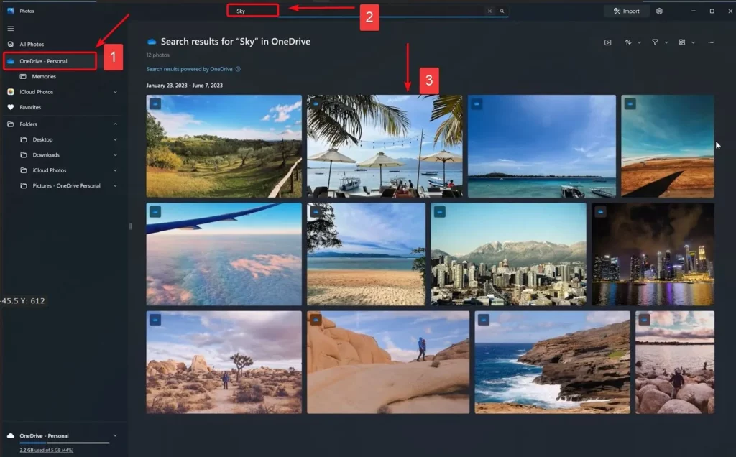Screen dimensions: 736x457
Task: Open Memories under OneDrive
Action: pos(44,76)
